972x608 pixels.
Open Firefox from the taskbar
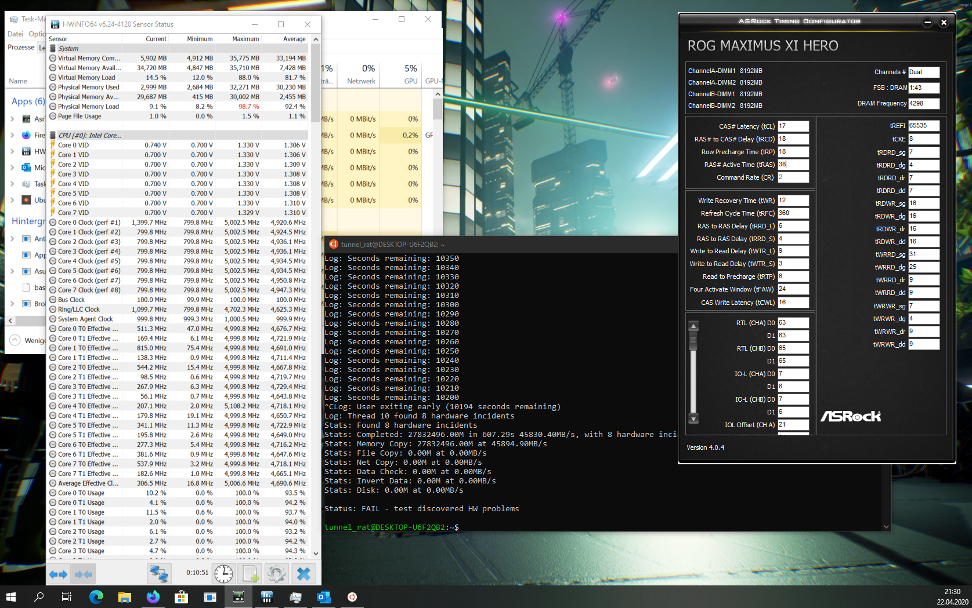pos(153,596)
